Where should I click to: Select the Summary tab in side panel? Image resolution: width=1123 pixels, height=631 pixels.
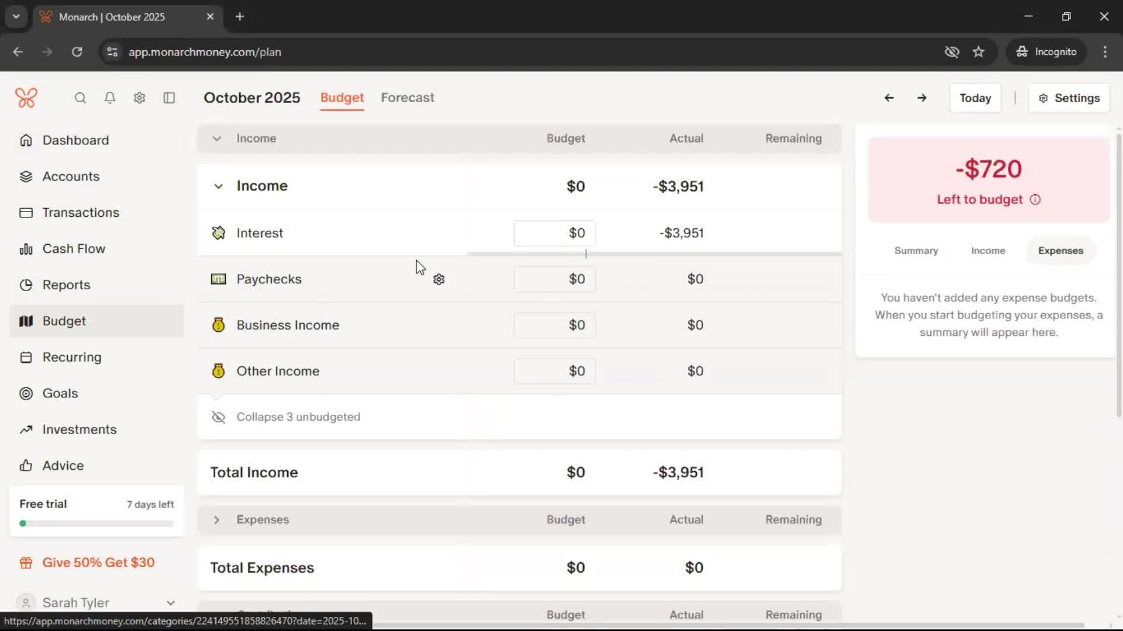915,251
